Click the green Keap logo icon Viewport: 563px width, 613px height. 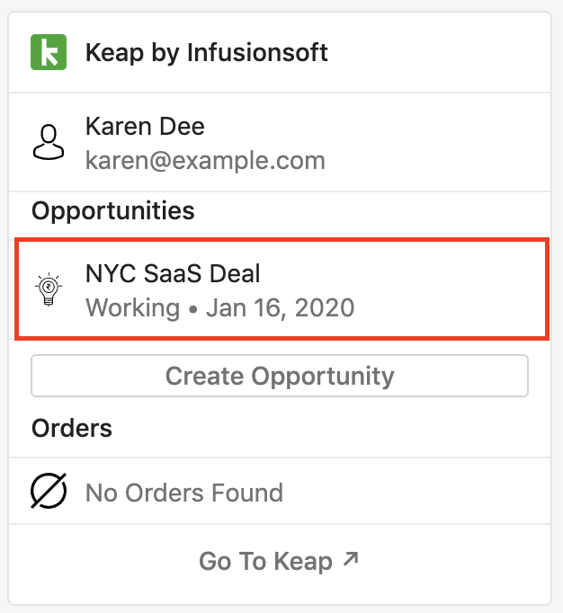coord(49,52)
